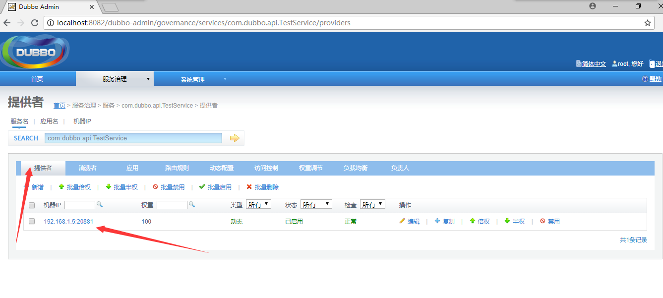Switch to the 提供者 tab
The image size is (663, 298).
click(x=43, y=168)
